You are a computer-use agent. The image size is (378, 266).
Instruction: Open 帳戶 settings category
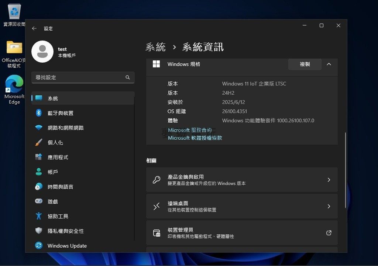(x=83, y=172)
